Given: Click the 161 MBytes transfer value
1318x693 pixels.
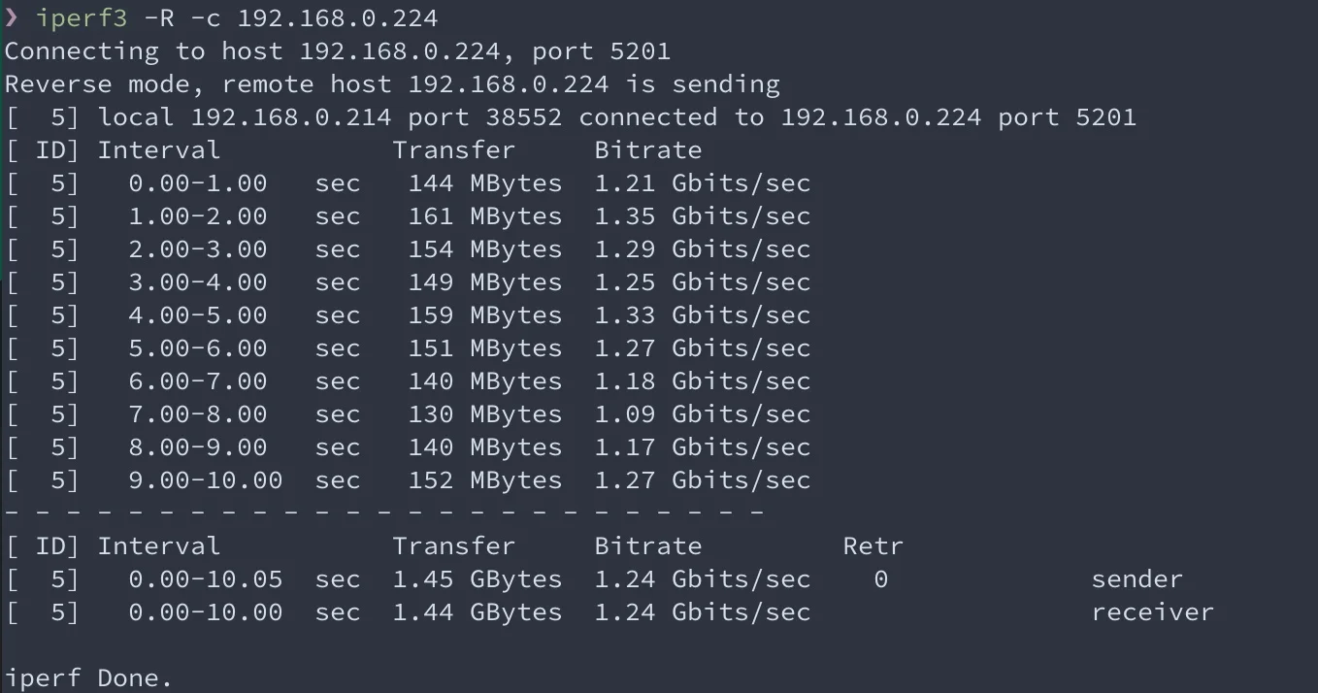Looking at the screenshot, I should pyautogui.click(x=484, y=216).
